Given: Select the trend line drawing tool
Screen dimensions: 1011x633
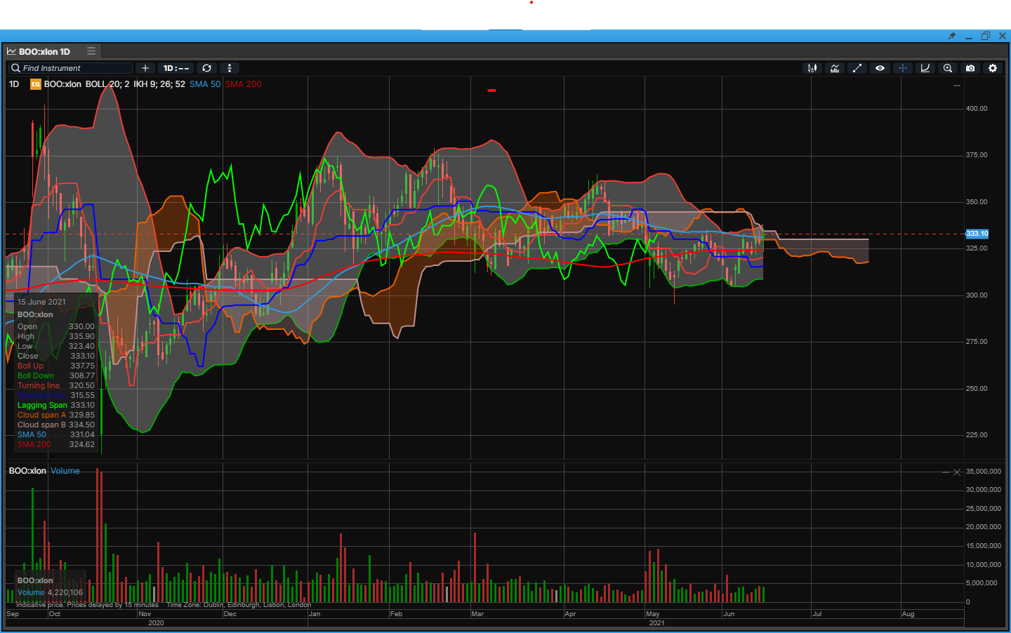Looking at the screenshot, I should tap(857, 68).
